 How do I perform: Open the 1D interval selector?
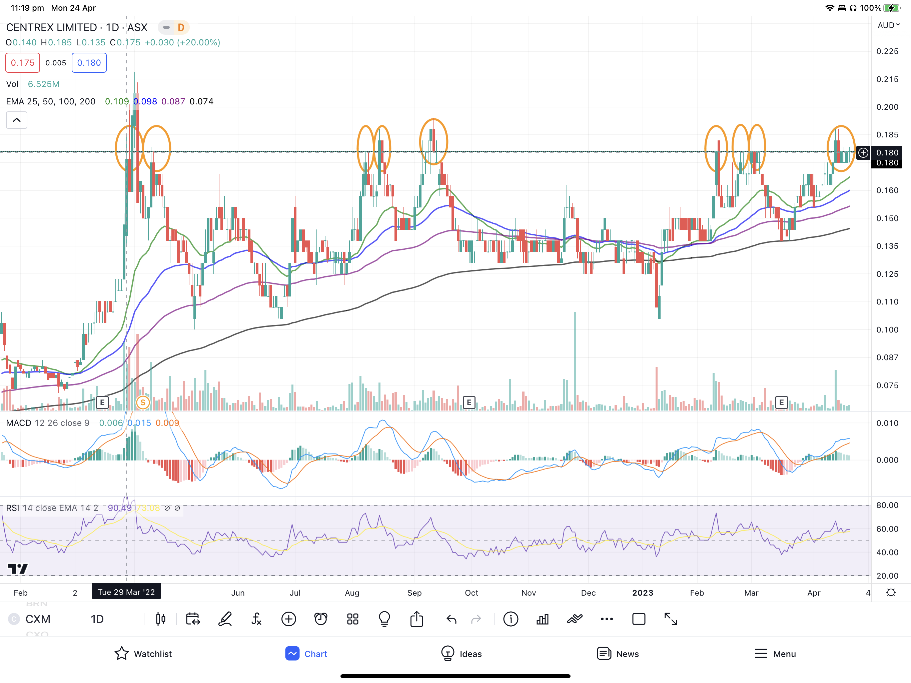[x=97, y=619]
